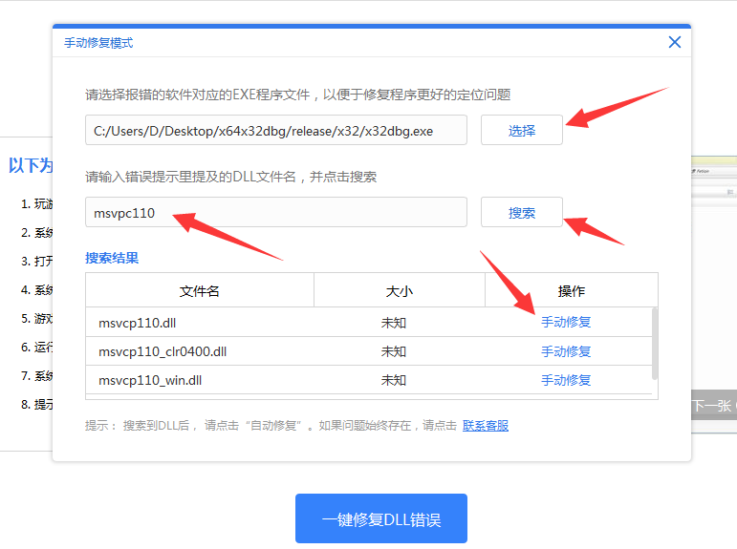The width and height of the screenshot is (737, 549).
Task: Click the 搜索 button
Action: coord(522,212)
